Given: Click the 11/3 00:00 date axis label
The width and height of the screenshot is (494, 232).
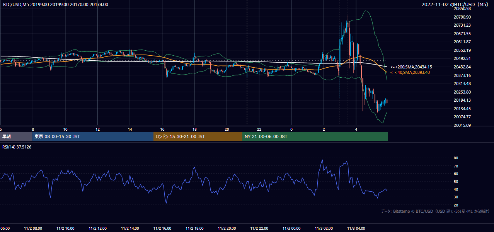Looking at the screenshot, I should (291, 229).
